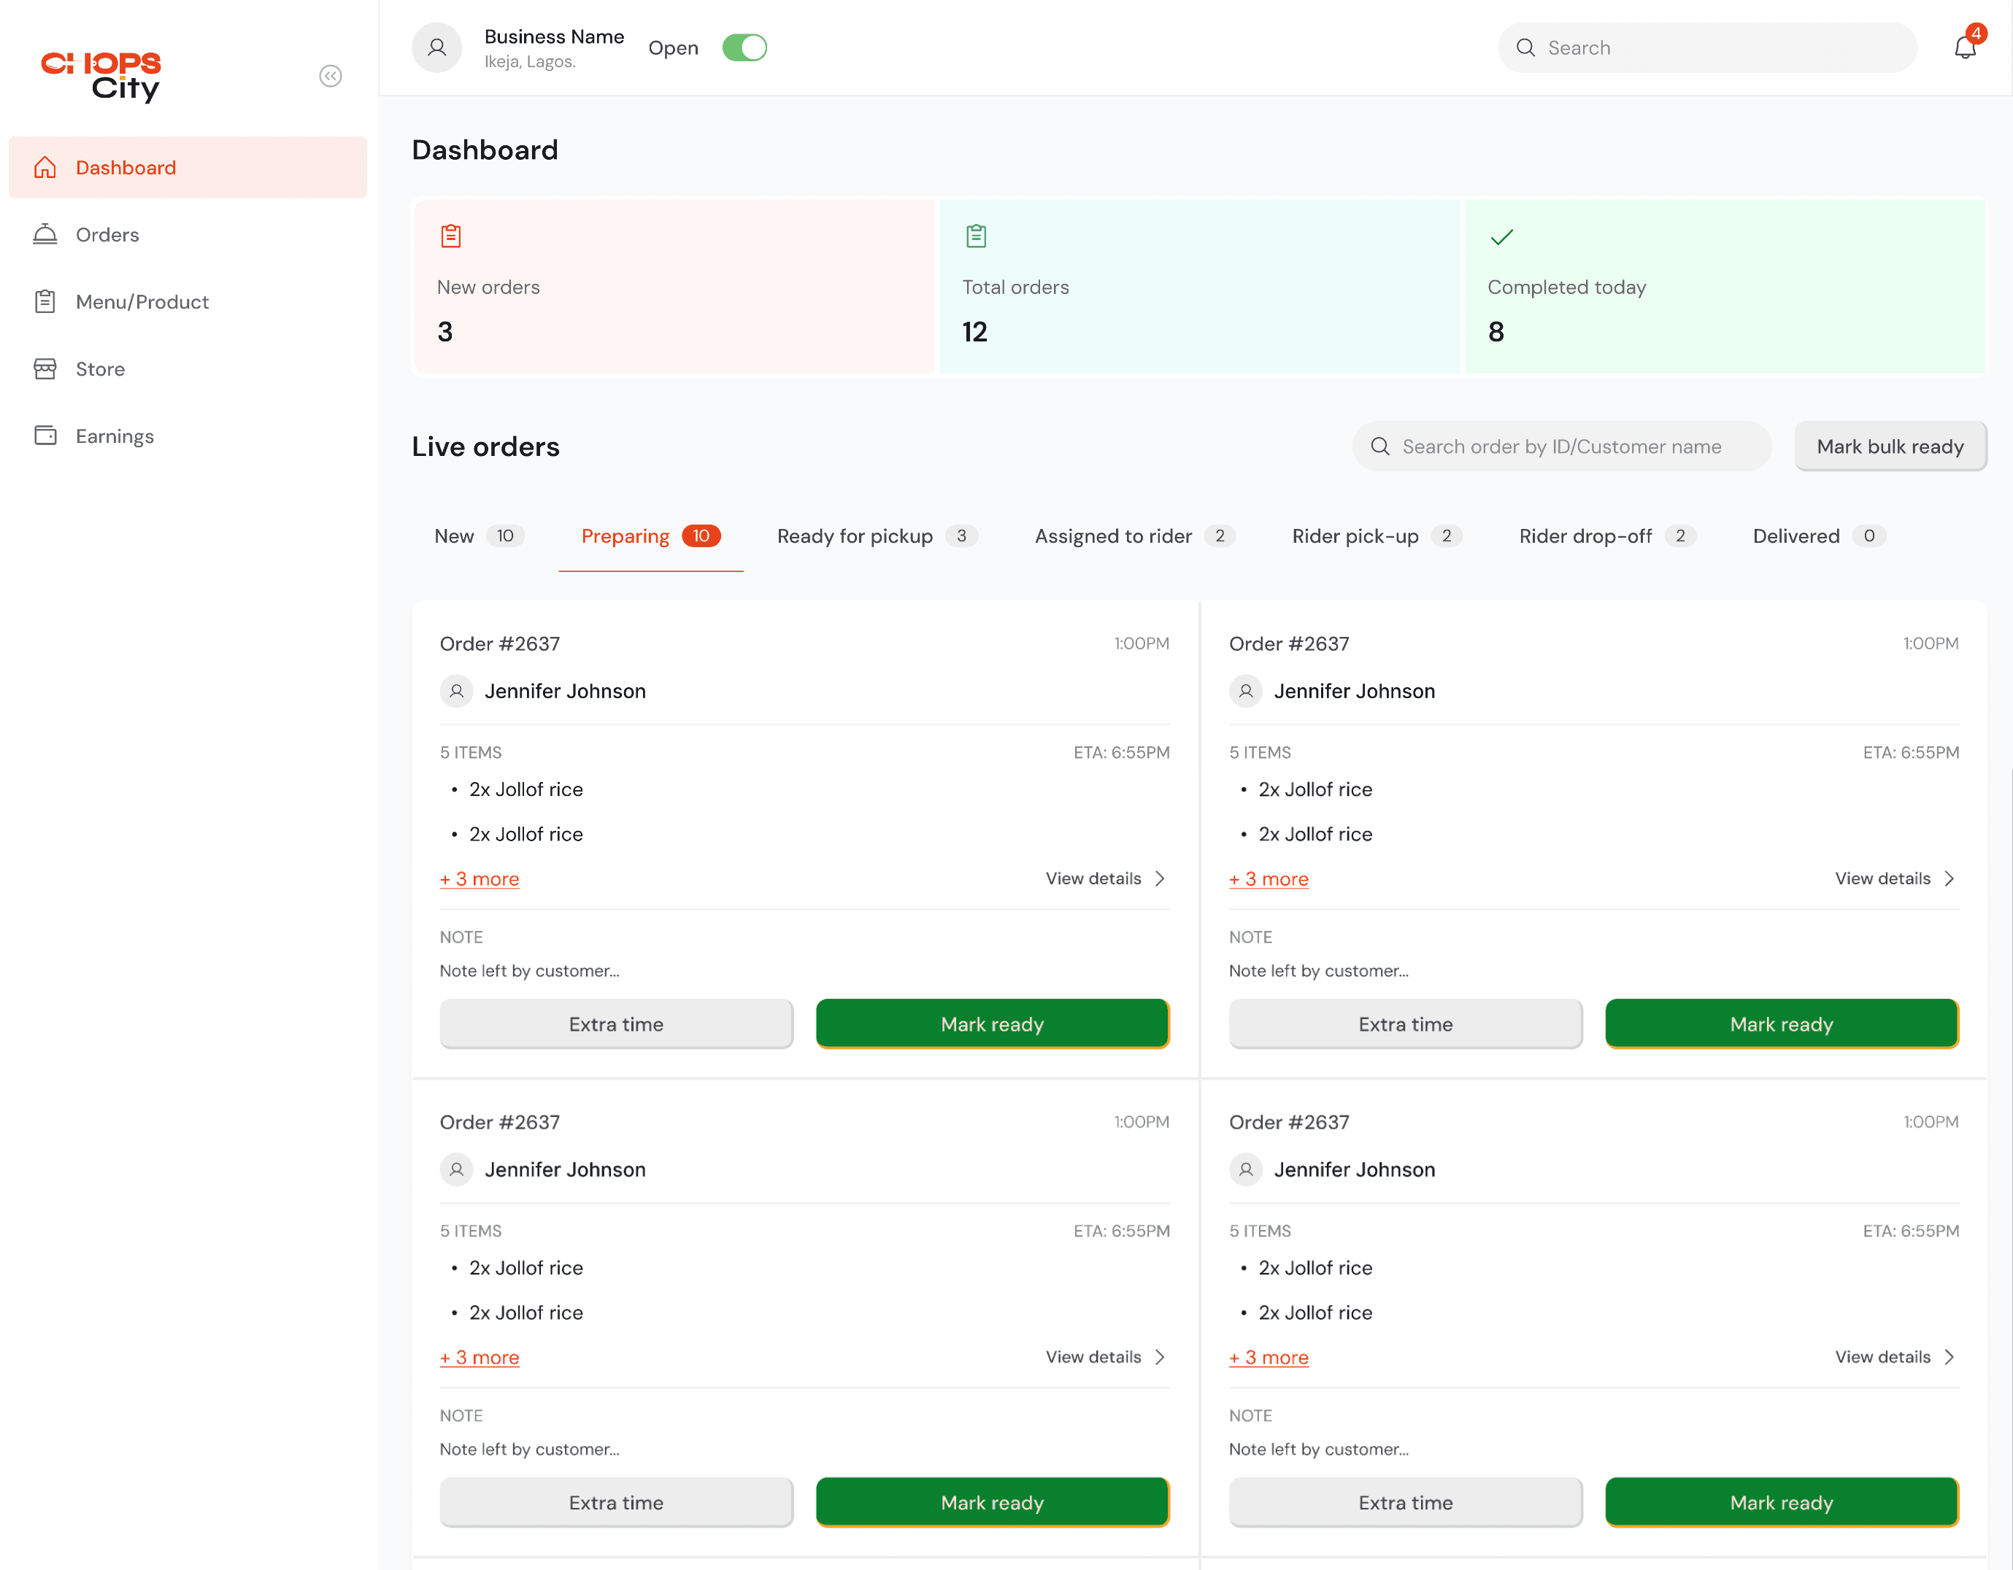Click magnifier icon in order search field
The width and height of the screenshot is (2013, 1570).
[x=1379, y=447]
